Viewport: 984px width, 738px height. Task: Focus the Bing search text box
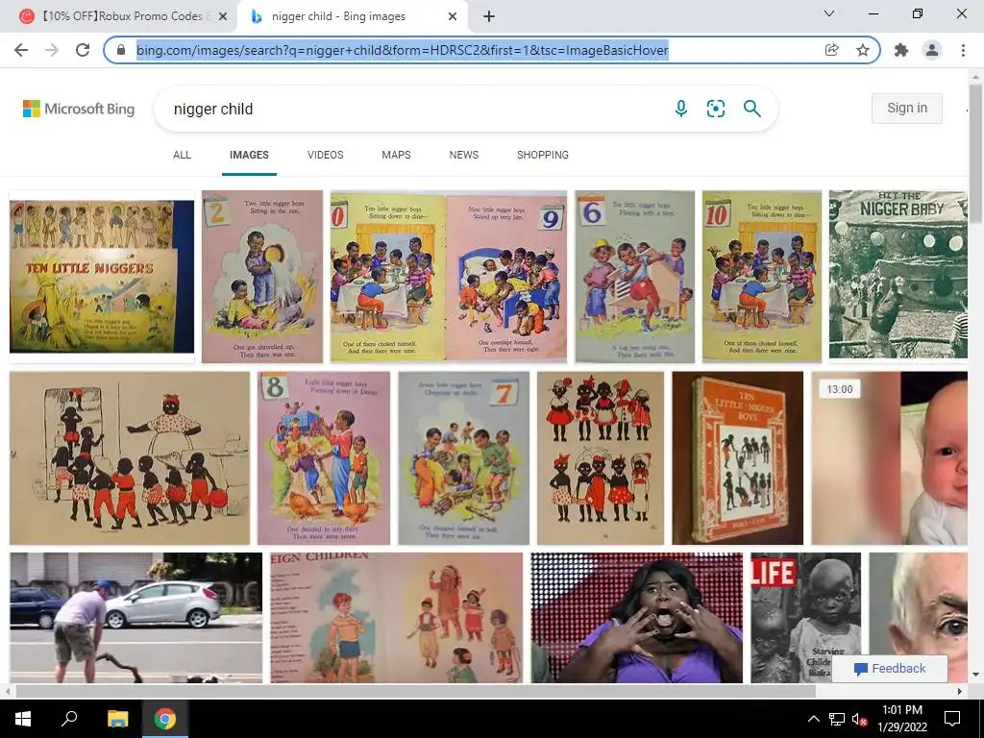[414, 109]
